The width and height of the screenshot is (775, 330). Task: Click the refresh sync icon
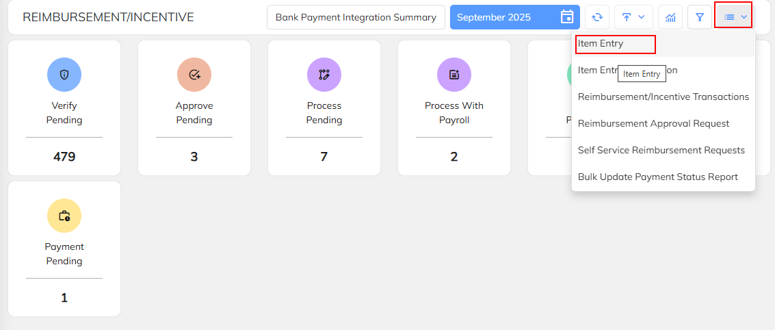(x=597, y=17)
